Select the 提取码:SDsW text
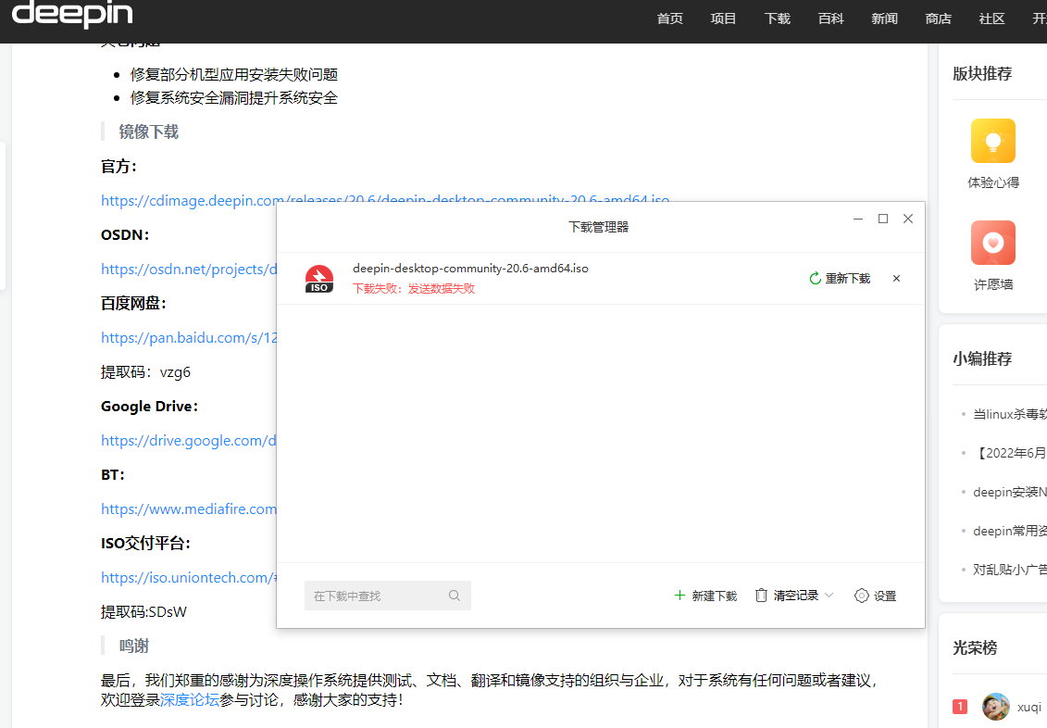Image resolution: width=1047 pixels, height=728 pixels. pos(143,612)
